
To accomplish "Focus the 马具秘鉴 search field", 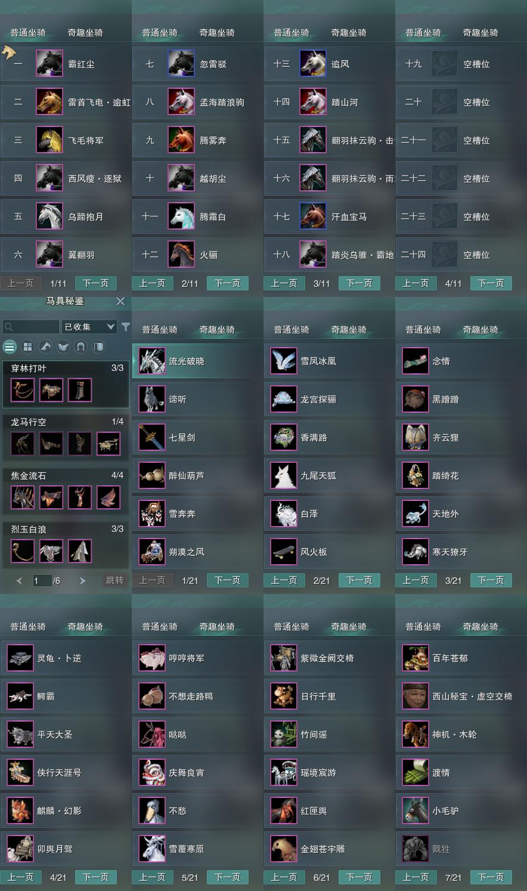I will [x=31, y=327].
